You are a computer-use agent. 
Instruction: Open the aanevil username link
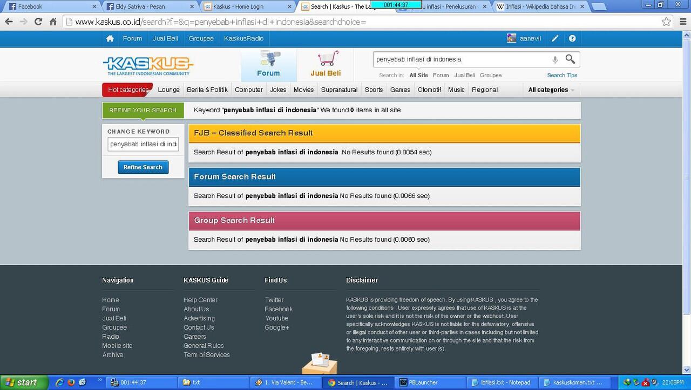(x=530, y=38)
